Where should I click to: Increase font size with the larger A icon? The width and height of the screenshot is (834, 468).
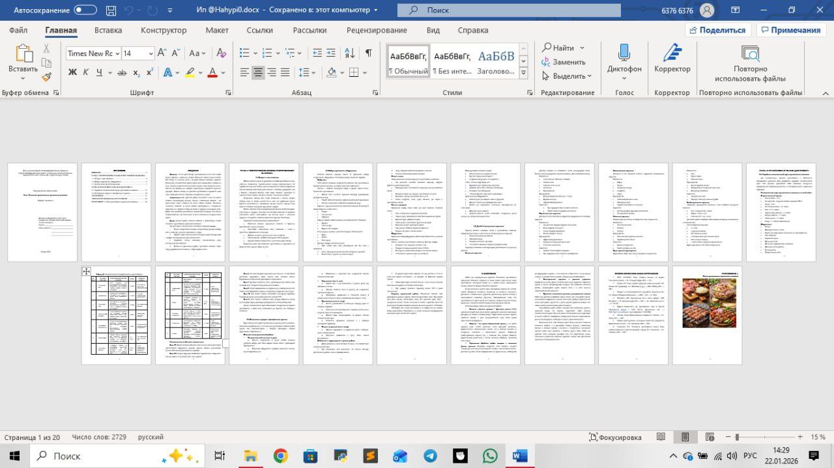pos(163,53)
